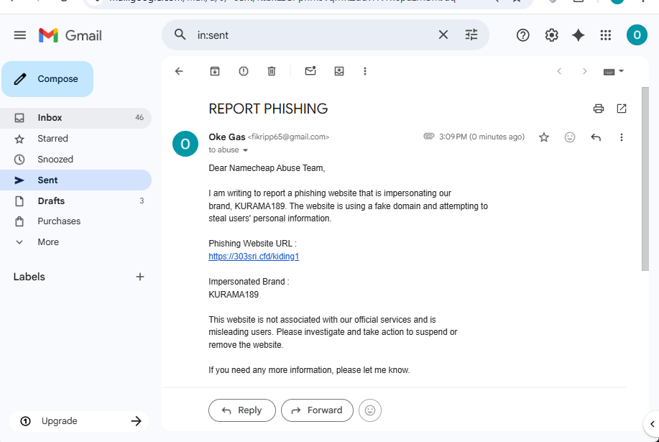Add an emoji reaction in message header

(569, 137)
